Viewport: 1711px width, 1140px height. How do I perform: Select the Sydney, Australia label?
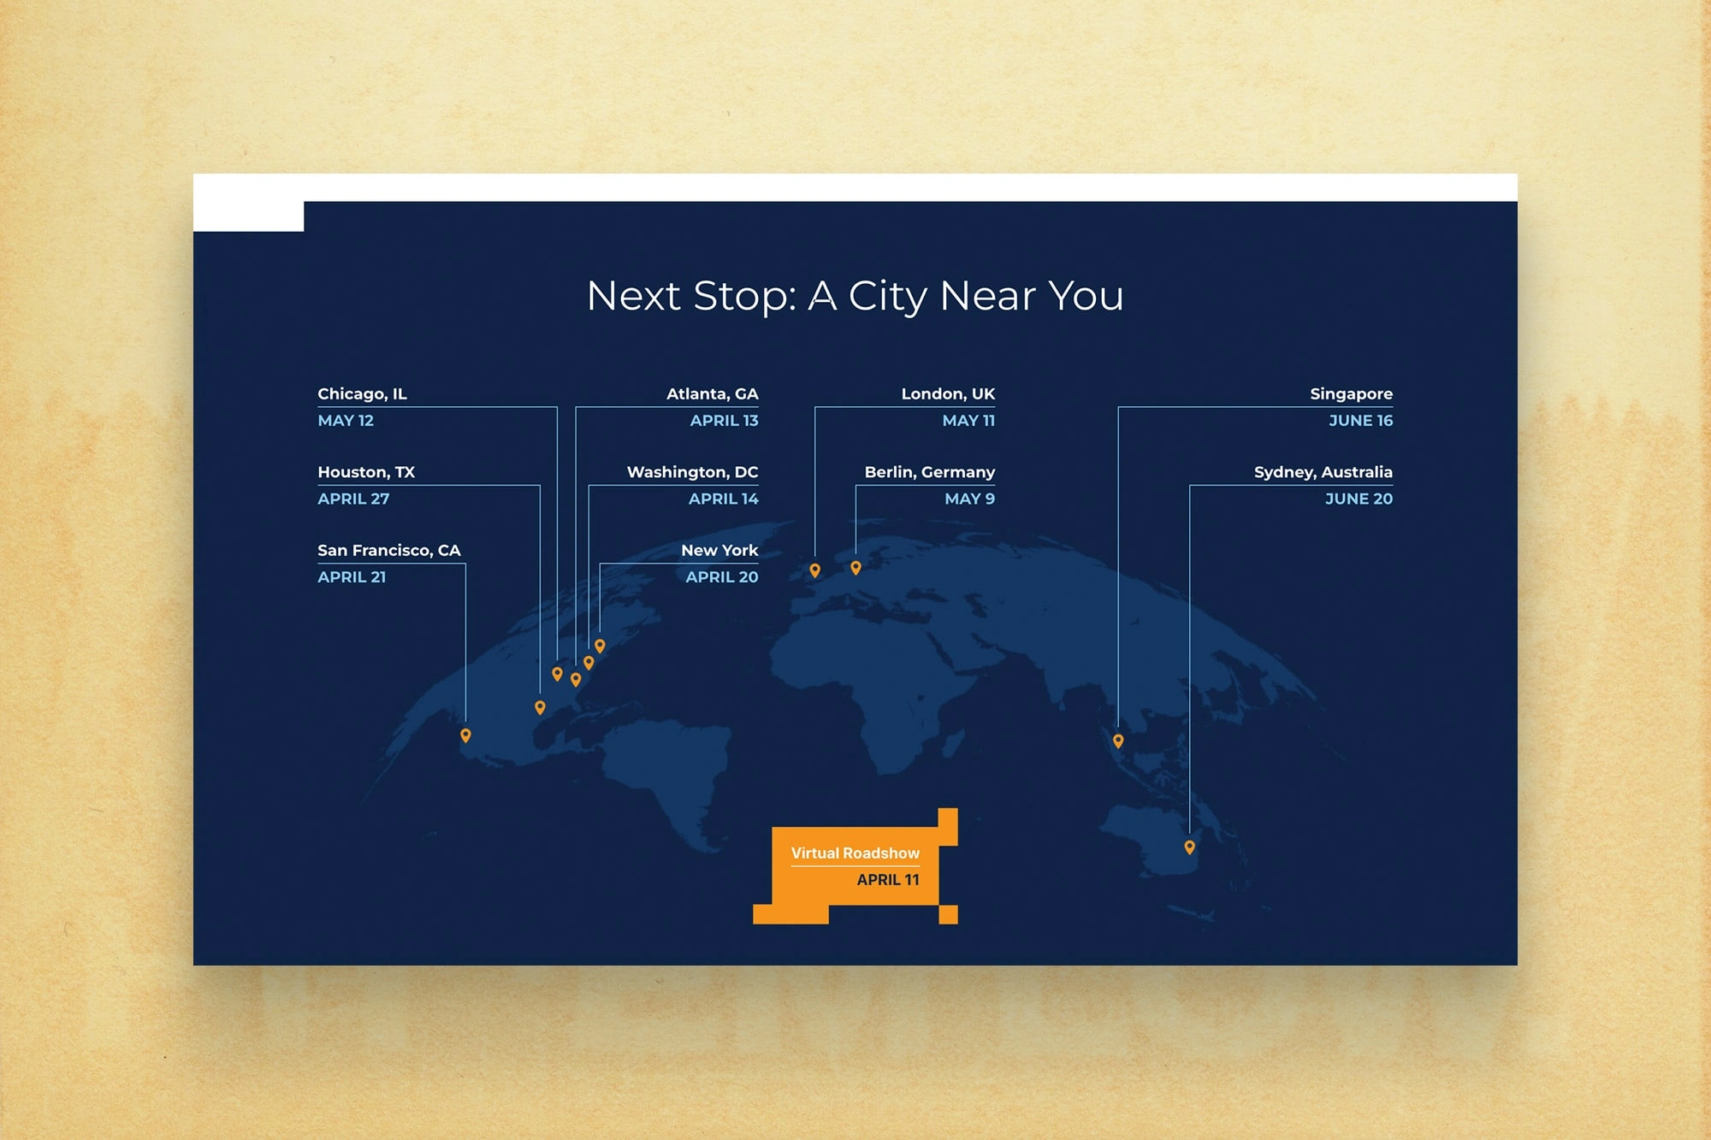click(1323, 472)
